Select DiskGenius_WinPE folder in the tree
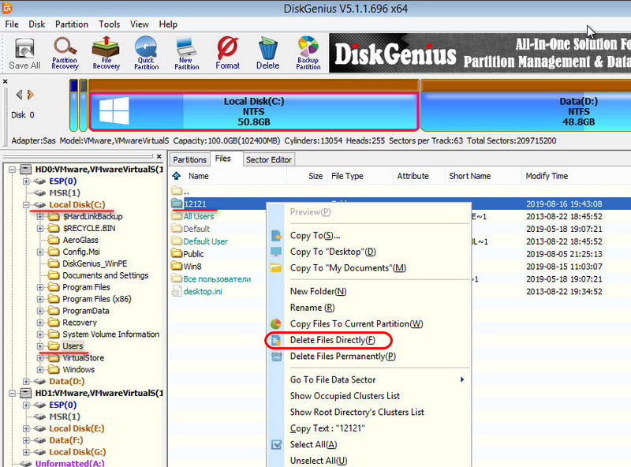631x467 pixels. point(95,263)
